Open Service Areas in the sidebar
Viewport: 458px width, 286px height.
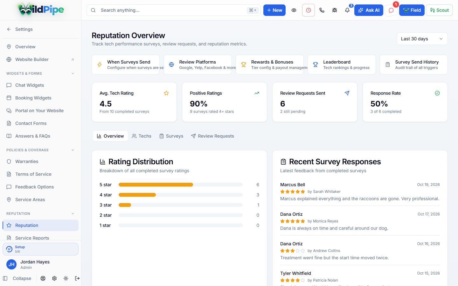(40, 200)
